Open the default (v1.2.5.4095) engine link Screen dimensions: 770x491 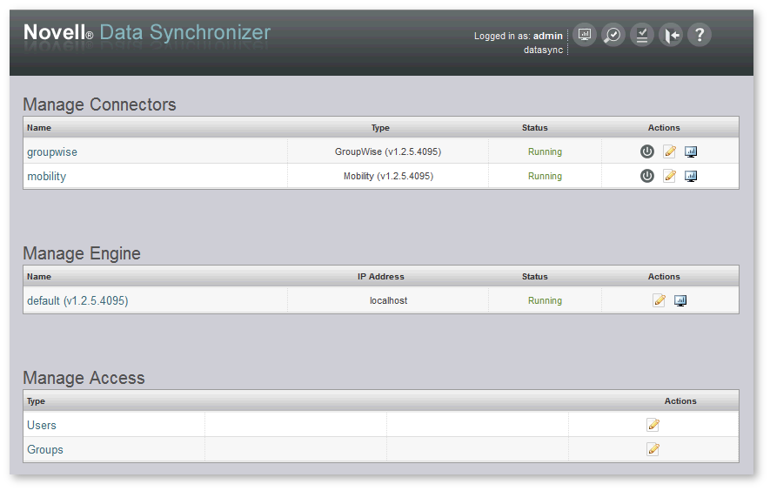tap(77, 301)
